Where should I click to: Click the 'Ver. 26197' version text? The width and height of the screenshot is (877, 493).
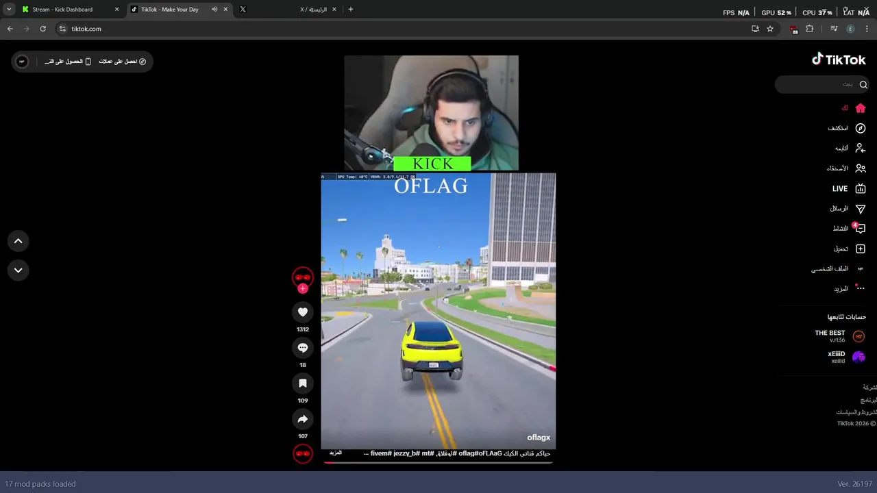(854, 484)
